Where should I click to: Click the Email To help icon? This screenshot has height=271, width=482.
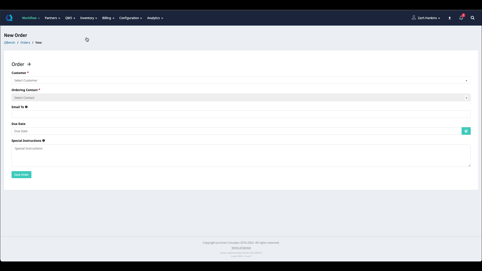(26, 107)
